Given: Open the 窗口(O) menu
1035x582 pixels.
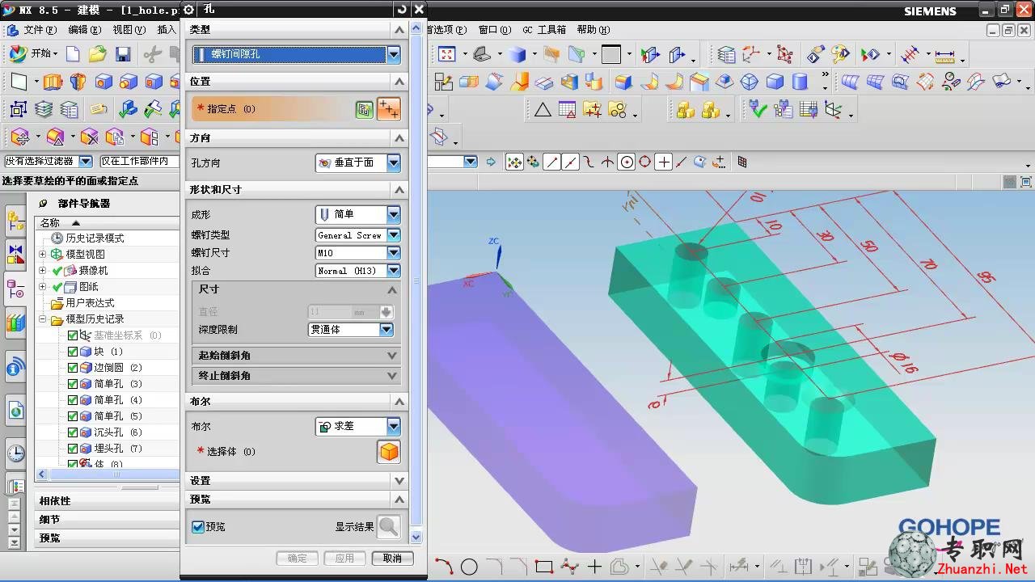Looking at the screenshot, I should [x=494, y=30].
